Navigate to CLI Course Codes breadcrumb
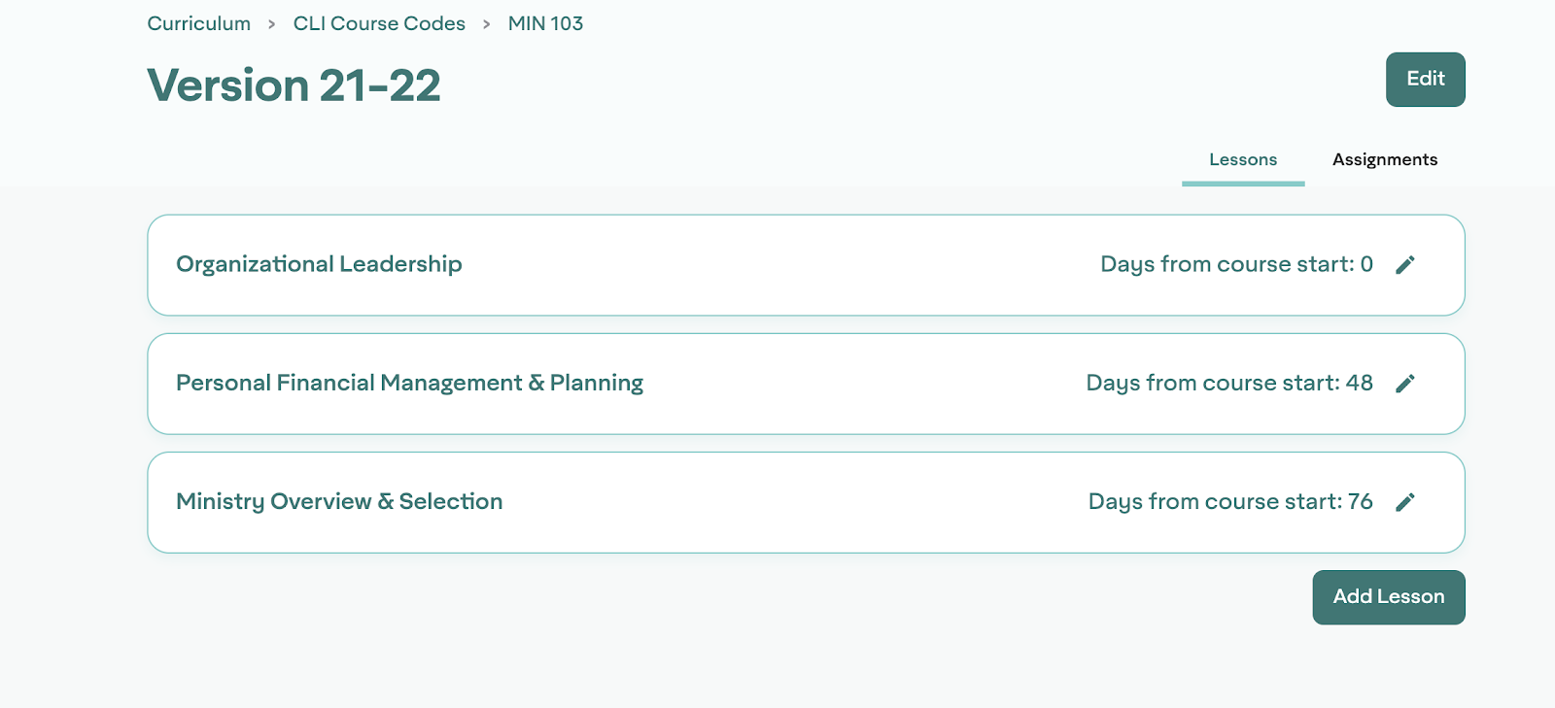 (379, 23)
